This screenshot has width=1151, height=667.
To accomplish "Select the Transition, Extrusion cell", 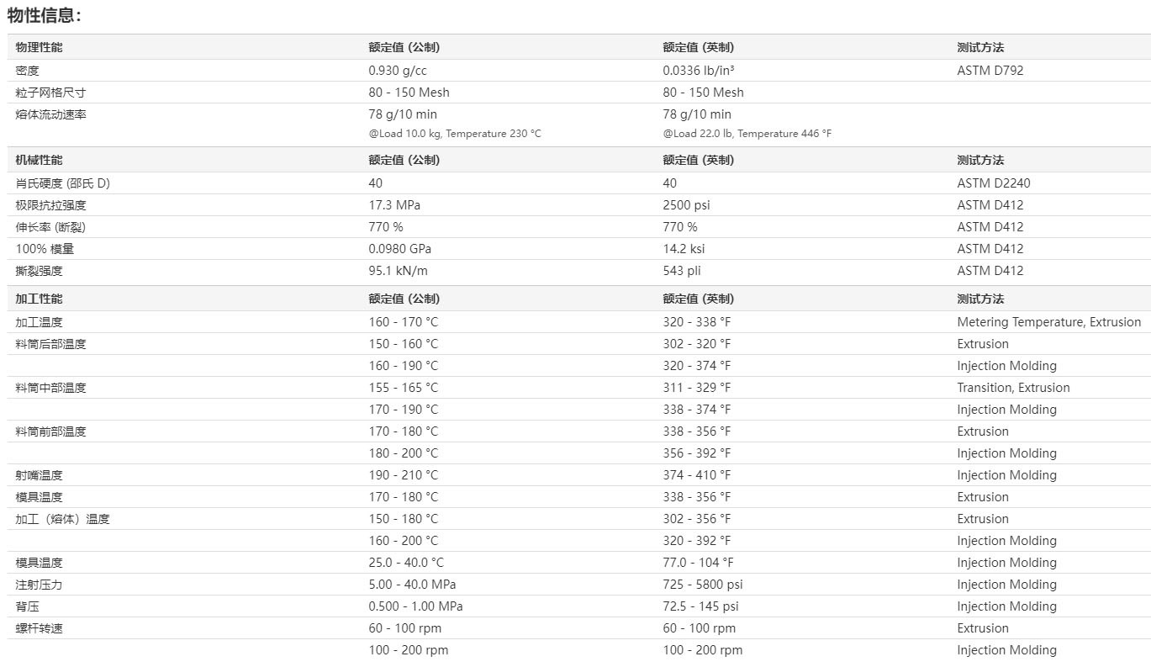I will point(1013,388).
